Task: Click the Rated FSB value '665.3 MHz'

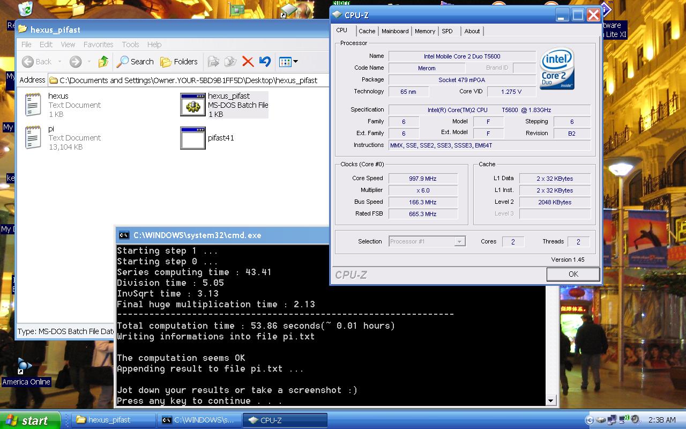Action: 423,214
